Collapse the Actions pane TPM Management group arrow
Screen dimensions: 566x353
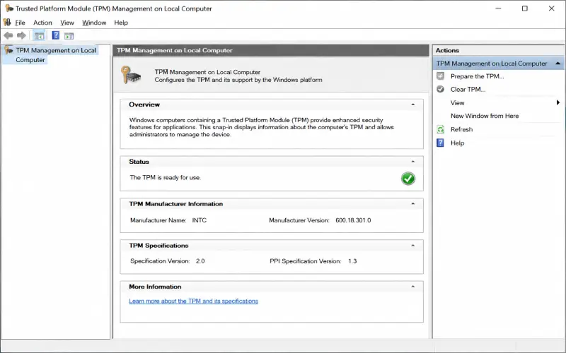pos(558,64)
